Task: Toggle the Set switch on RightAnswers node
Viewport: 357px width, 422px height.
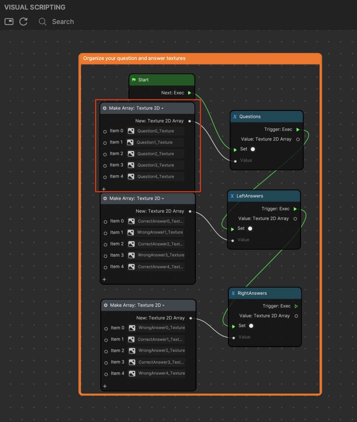Action: click(251, 326)
